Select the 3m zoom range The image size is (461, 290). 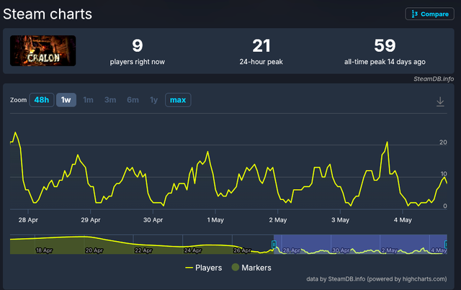point(110,100)
